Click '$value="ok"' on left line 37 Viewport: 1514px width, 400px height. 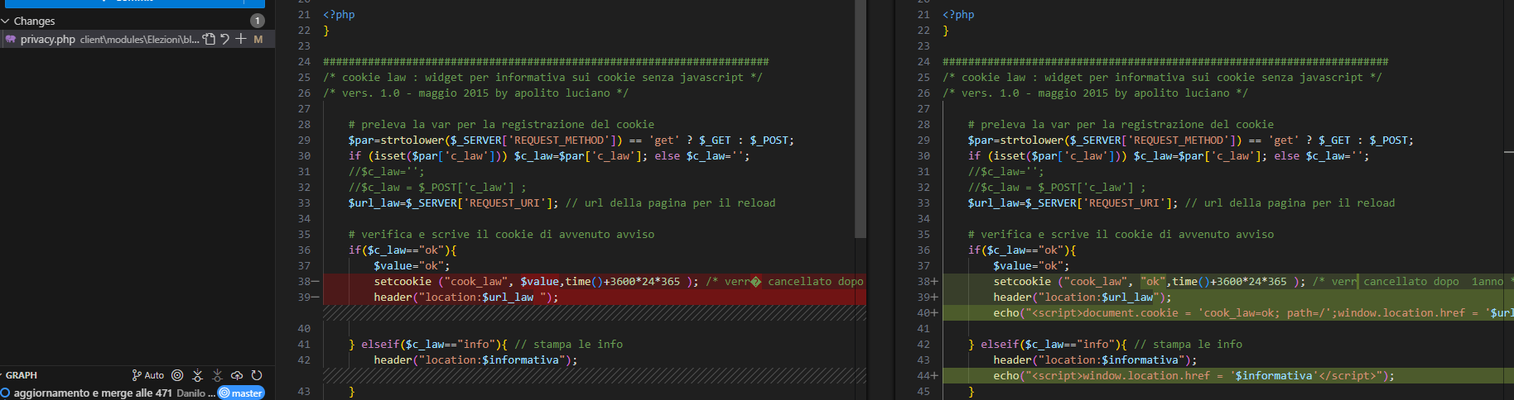pos(412,265)
